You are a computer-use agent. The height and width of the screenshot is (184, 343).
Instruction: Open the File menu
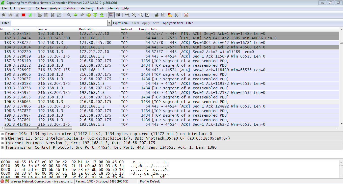4,8
